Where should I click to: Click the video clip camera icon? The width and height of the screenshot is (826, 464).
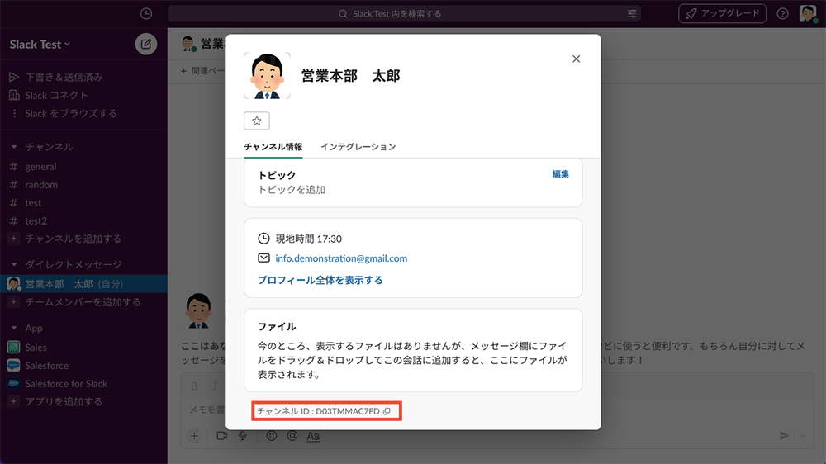221,436
